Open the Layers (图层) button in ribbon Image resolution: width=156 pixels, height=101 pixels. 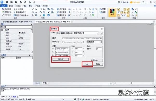point(103,9)
